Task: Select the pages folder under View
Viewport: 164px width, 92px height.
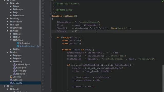Action: click(19, 55)
